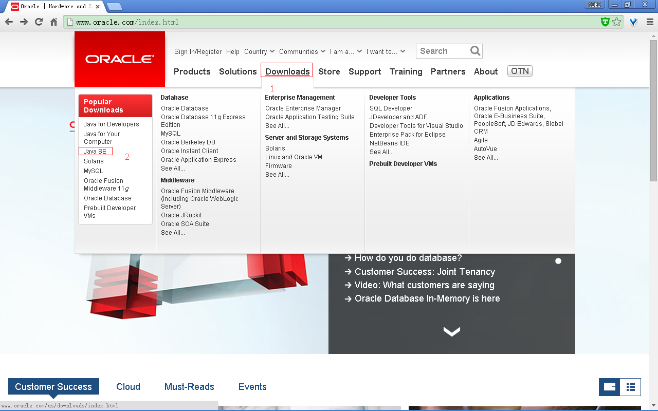Expand the Country dropdown
This screenshot has height=411, width=658.
[x=260, y=51]
